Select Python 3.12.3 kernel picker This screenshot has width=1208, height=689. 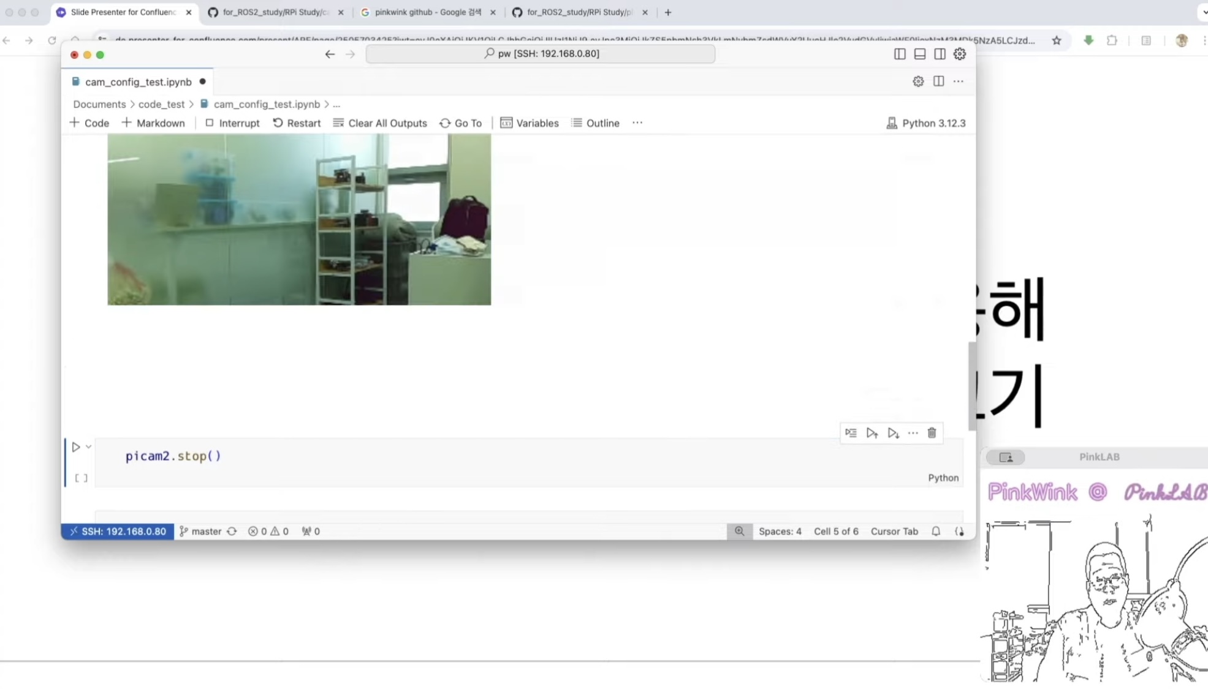pyautogui.click(x=926, y=123)
